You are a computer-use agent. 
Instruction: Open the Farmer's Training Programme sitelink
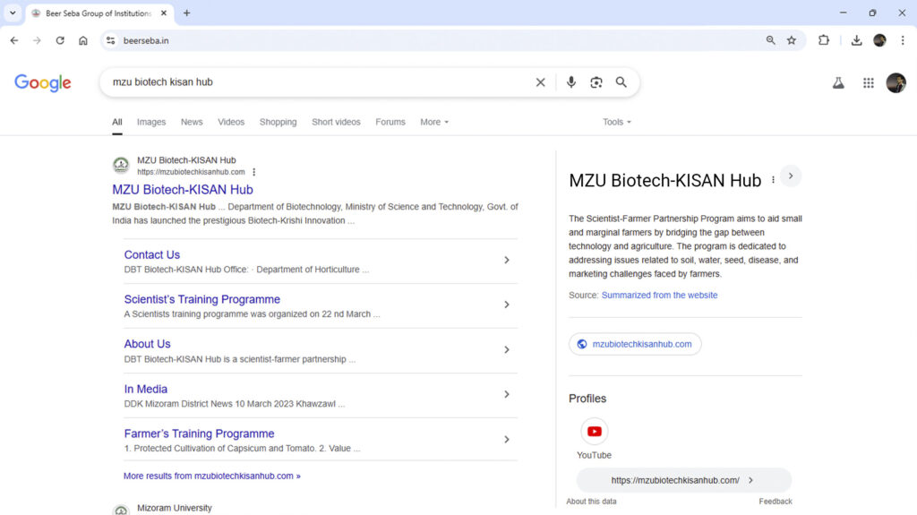click(x=199, y=433)
